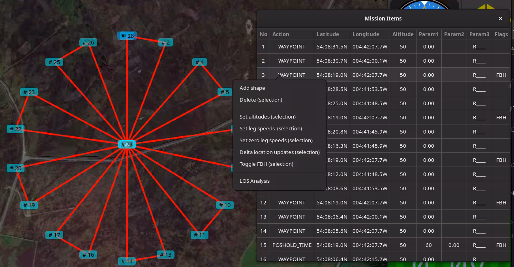Select Delete (selection) menu entry

[x=261, y=100]
